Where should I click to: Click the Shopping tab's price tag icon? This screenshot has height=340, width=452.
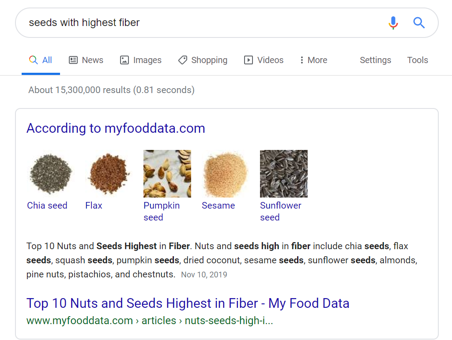tap(182, 60)
